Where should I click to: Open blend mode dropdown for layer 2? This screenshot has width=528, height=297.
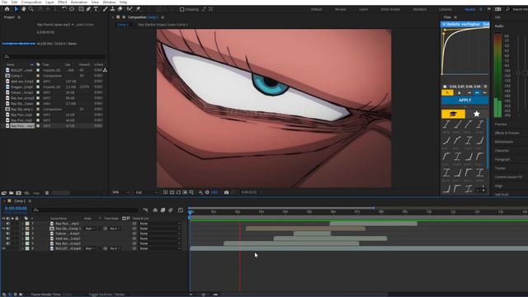tap(90, 229)
